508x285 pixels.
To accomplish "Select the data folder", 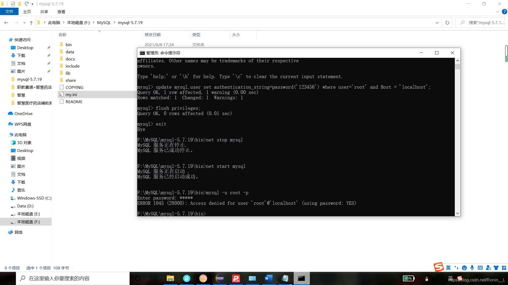I will [70, 52].
